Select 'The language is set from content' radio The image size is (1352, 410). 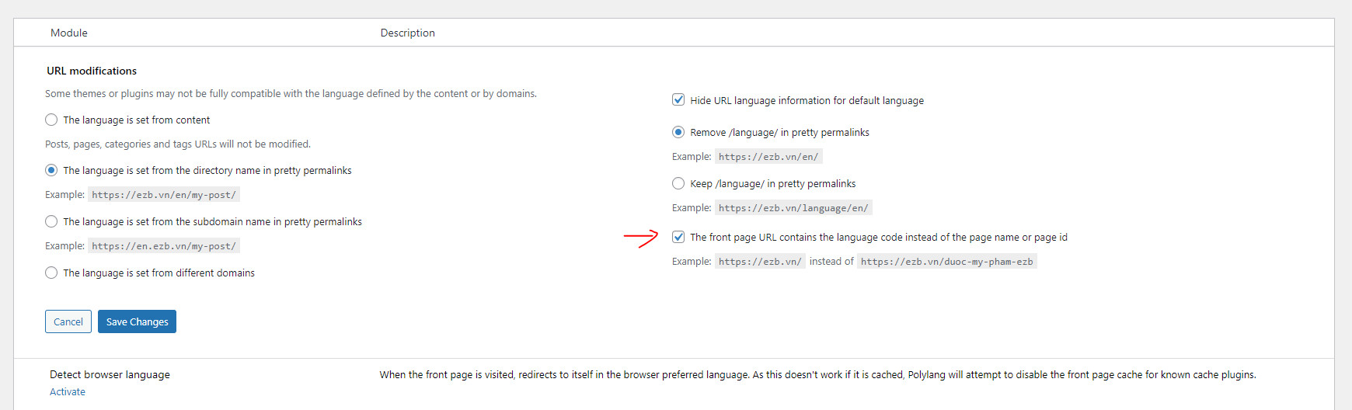pos(51,120)
